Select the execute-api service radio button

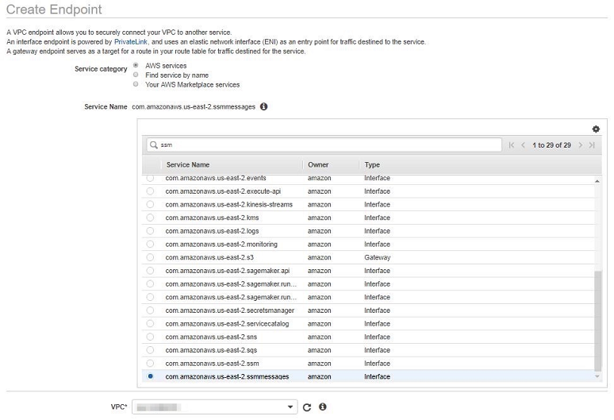point(150,191)
